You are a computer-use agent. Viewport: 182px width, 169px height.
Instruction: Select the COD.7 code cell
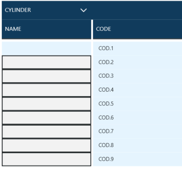pyautogui.click(x=137, y=131)
